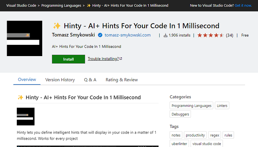Open the Rating & Review tab
The width and height of the screenshot is (258, 147).
pyautogui.click(x=122, y=80)
